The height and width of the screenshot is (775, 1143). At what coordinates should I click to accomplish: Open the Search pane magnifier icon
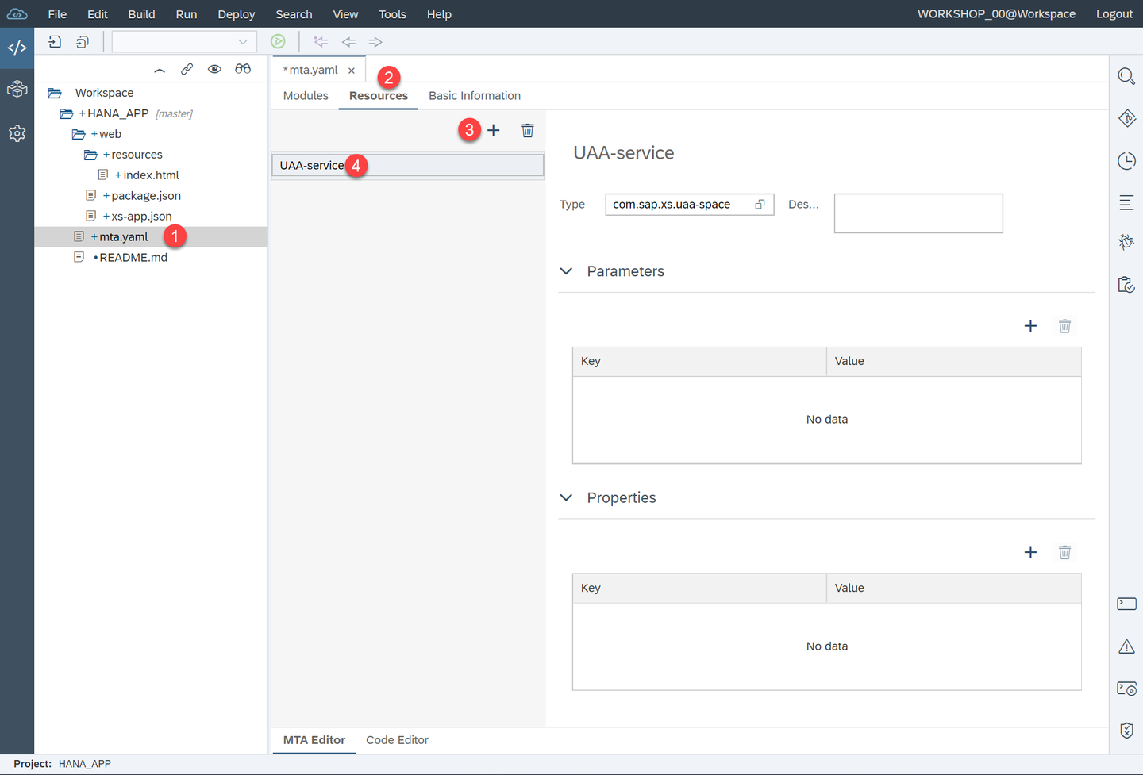click(x=1126, y=77)
